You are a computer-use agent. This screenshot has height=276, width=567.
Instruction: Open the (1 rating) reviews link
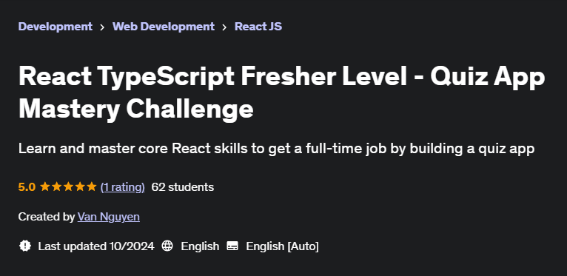coord(123,186)
